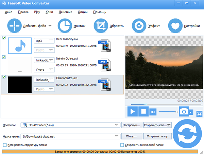Play the preview video
This screenshot has width=204, height=155.
133,111
